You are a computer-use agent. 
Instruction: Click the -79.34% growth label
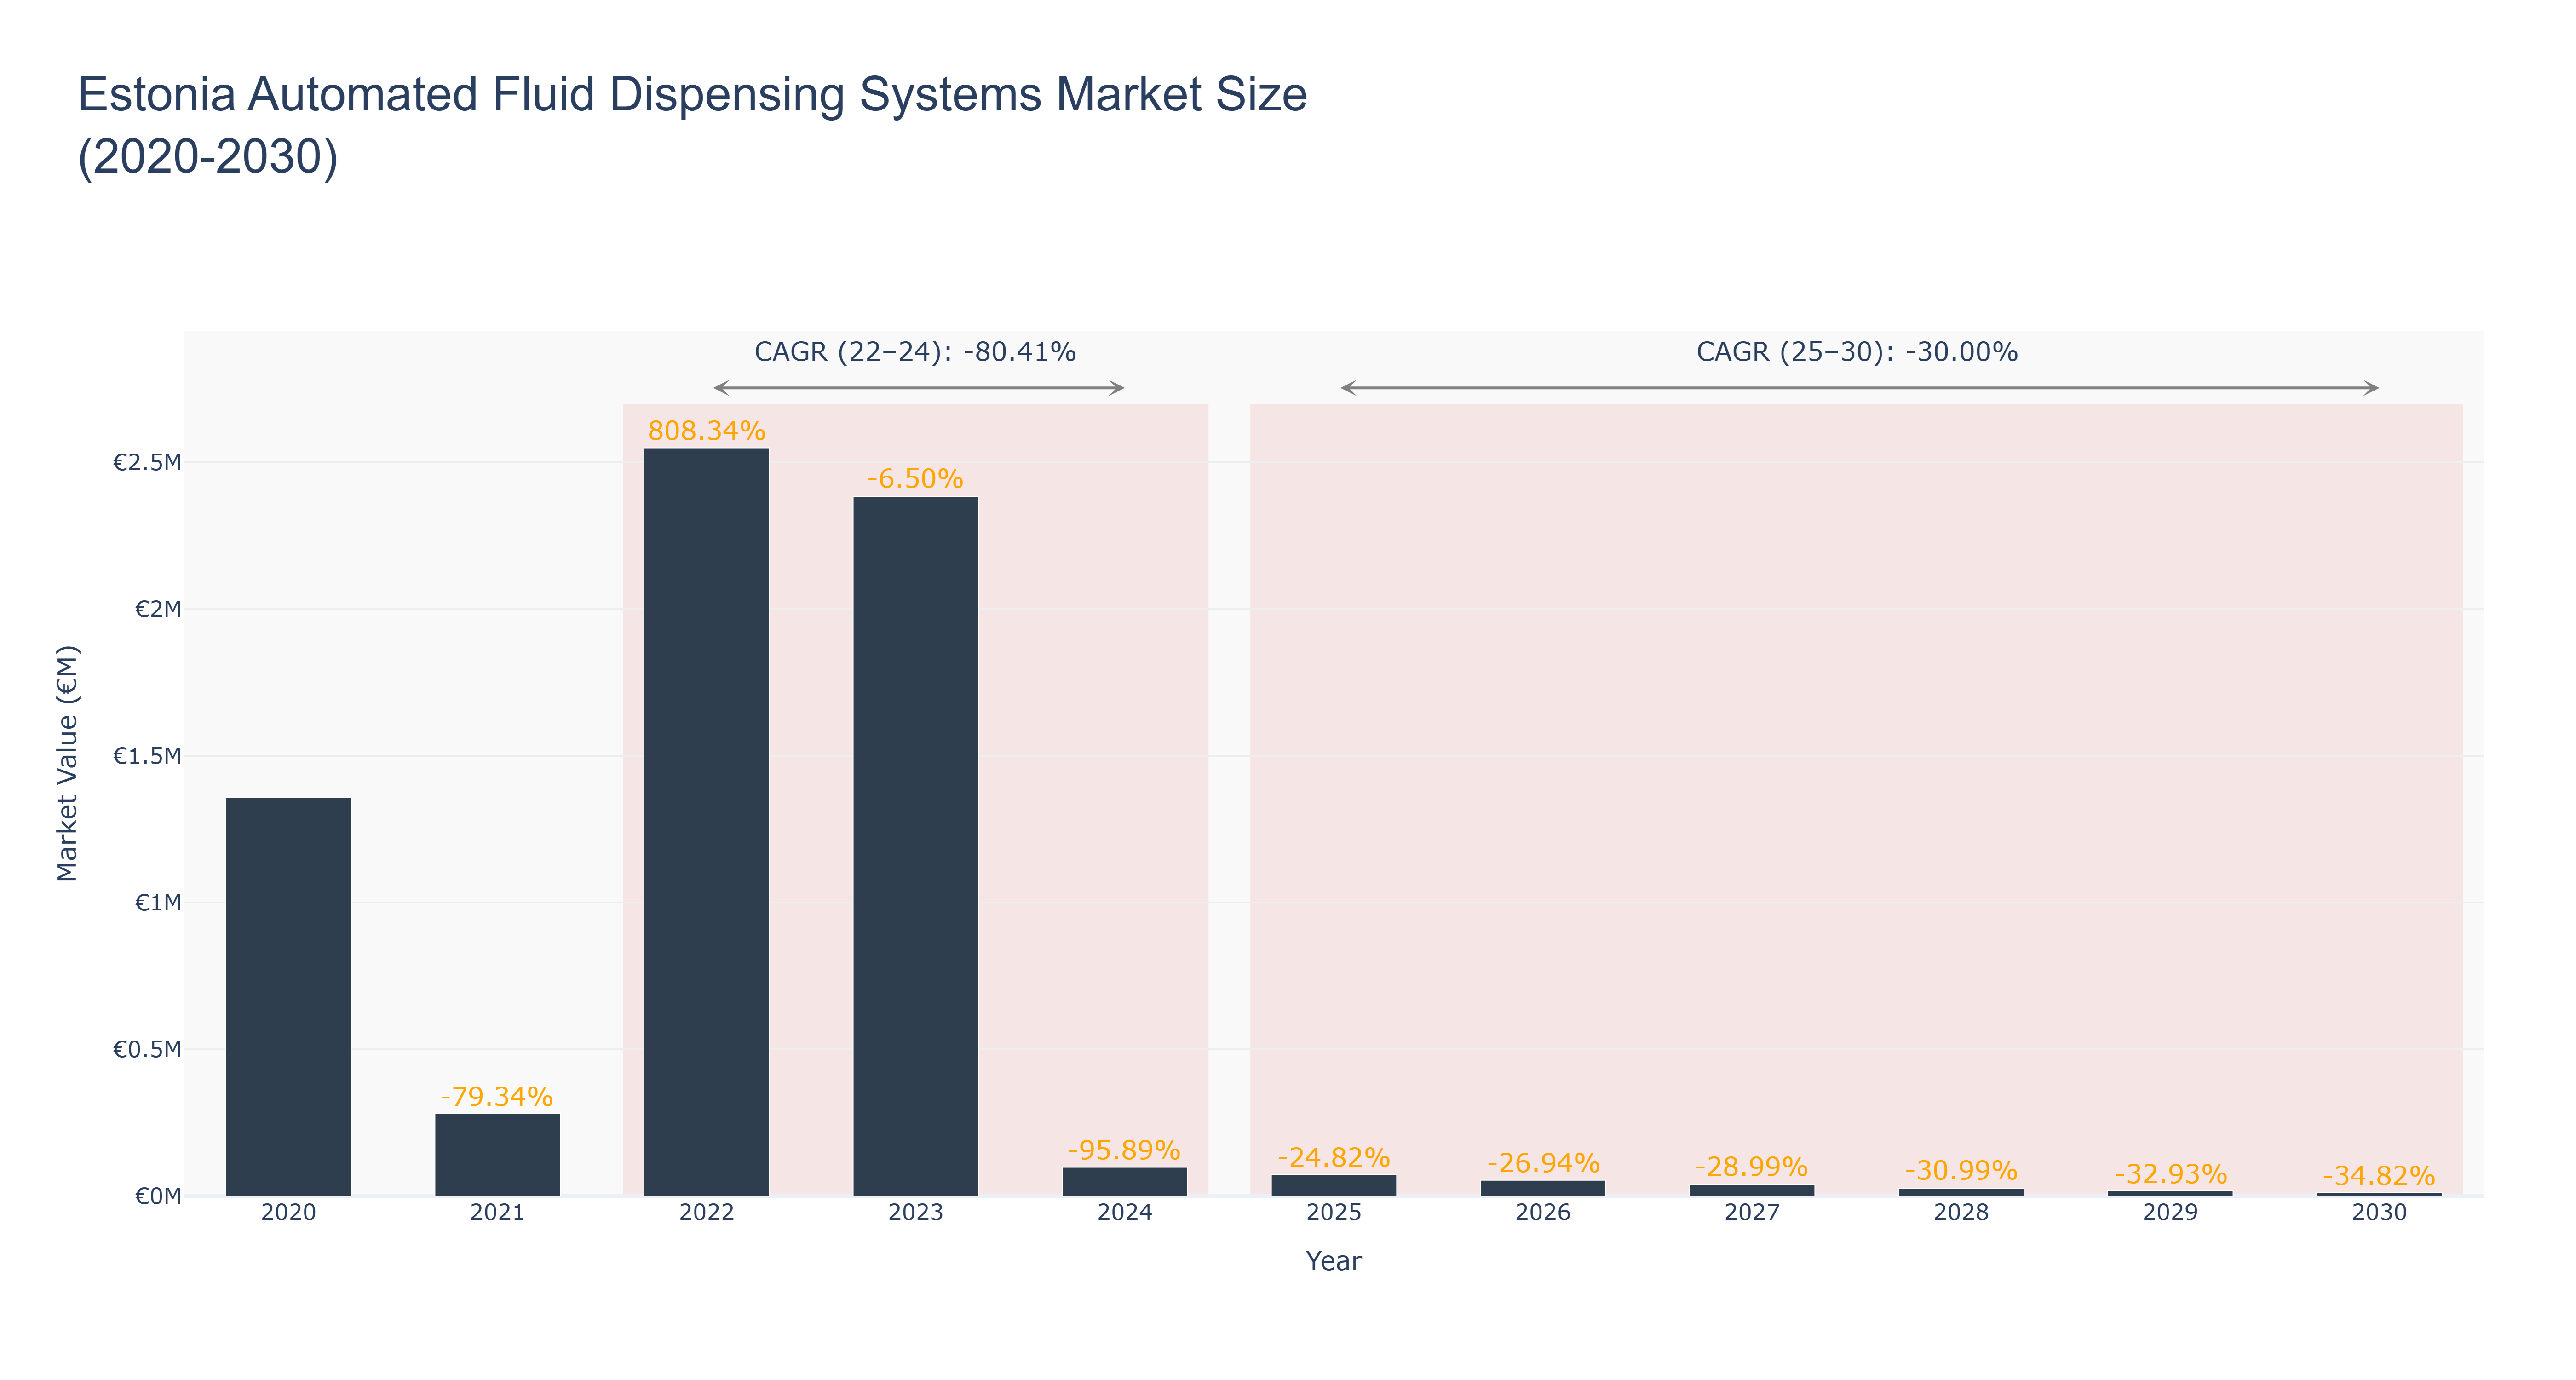pyautogui.click(x=497, y=1097)
